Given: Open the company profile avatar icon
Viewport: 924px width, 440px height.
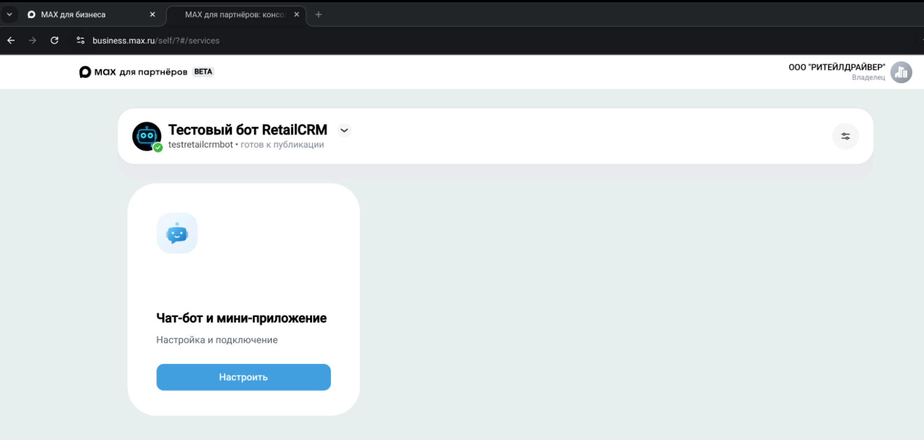Looking at the screenshot, I should 901,72.
